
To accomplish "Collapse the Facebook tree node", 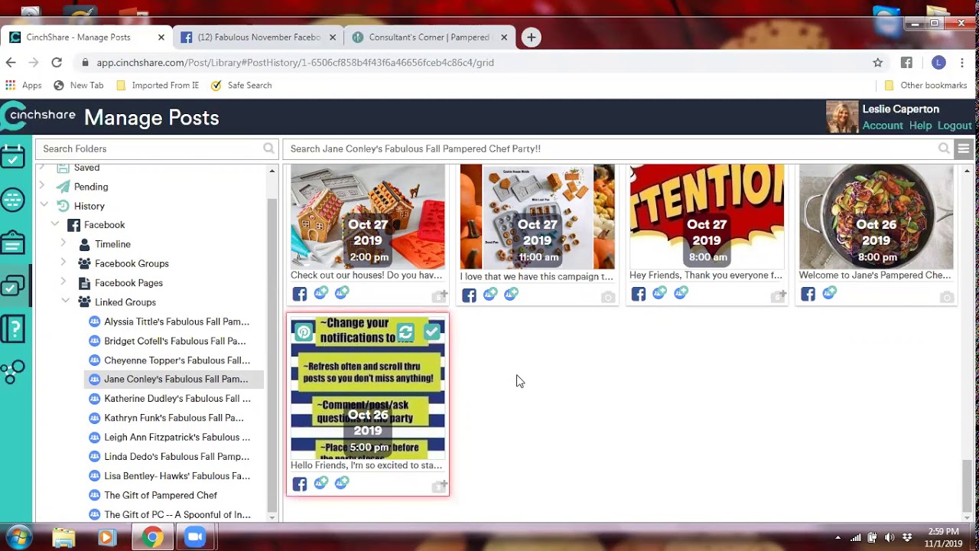I will [55, 224].
